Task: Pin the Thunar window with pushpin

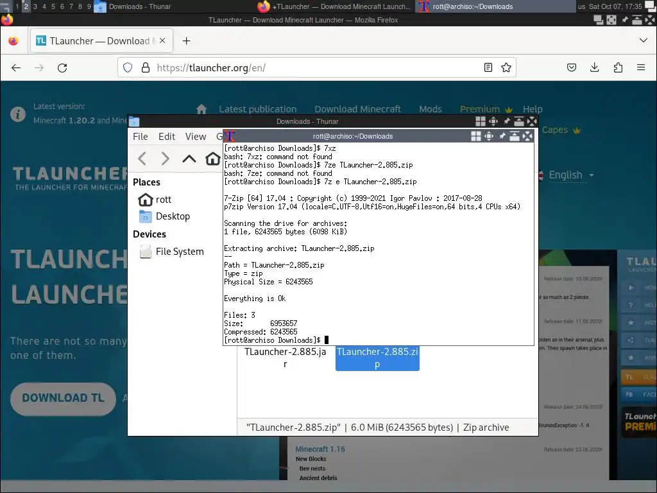Action: (x=506, y=121)
